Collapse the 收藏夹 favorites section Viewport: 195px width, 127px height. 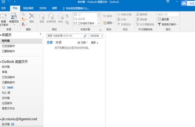pos(1,35)
